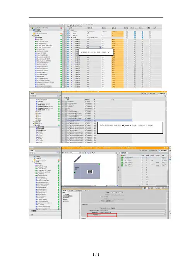Open Bool data type dropdown in selected row

[100, 47]
